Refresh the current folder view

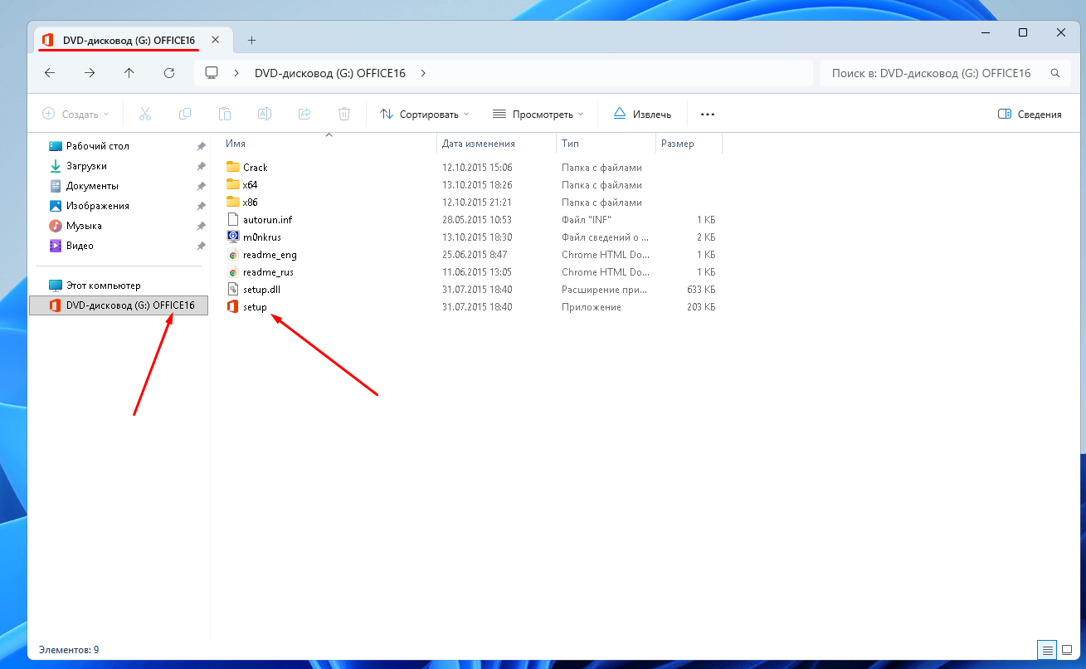click(169, 73)
